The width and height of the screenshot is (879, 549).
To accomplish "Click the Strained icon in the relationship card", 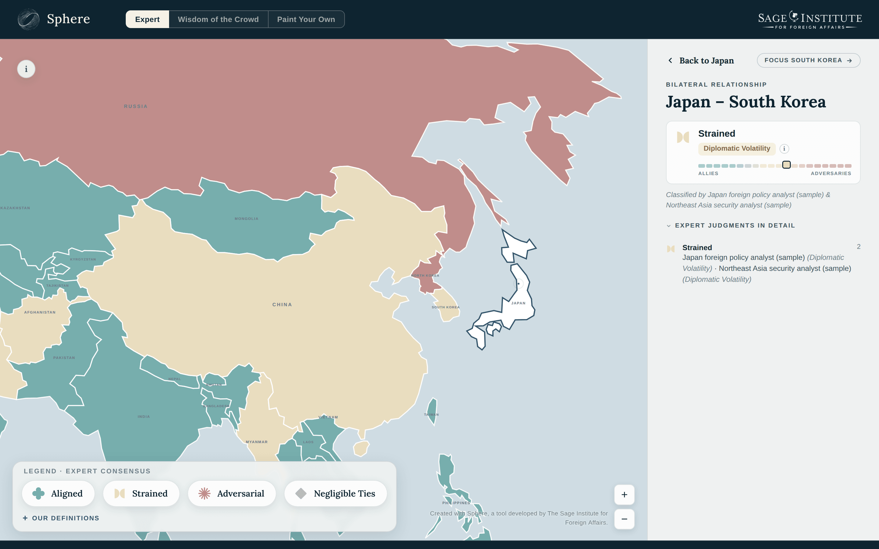I will point(683,137).
